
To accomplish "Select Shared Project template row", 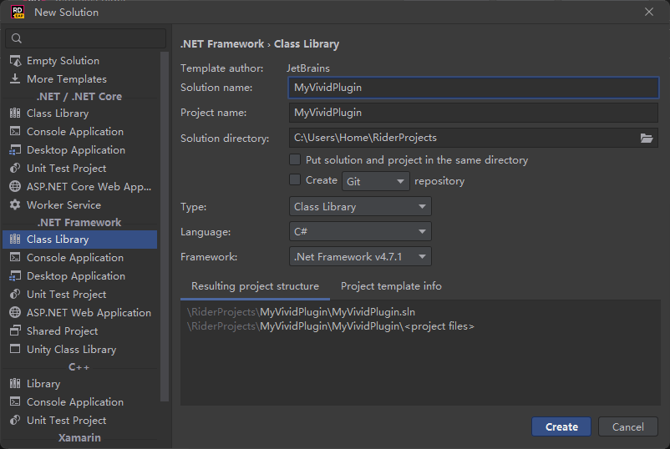I will point(80,330).
